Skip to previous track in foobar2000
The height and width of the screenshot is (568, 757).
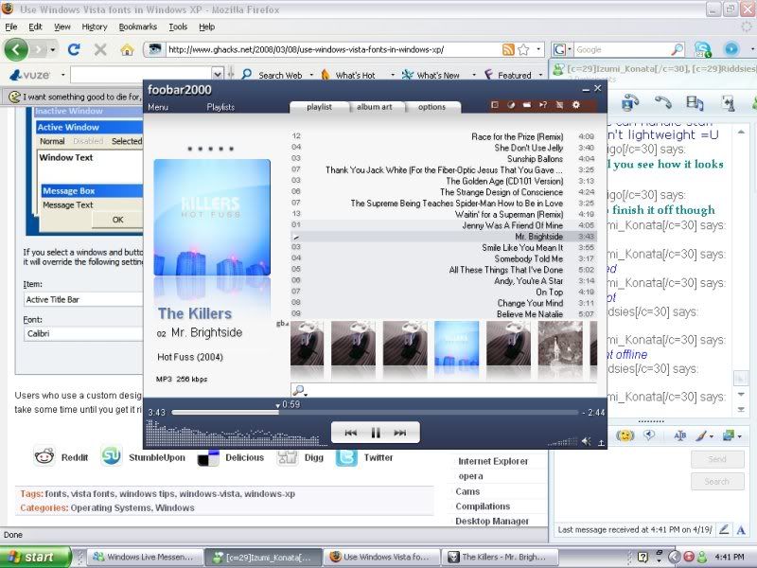pyautogui.click(x=351, y=433)
